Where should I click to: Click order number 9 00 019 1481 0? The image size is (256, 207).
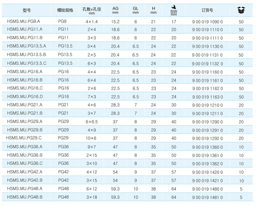[x=207, y=197]
